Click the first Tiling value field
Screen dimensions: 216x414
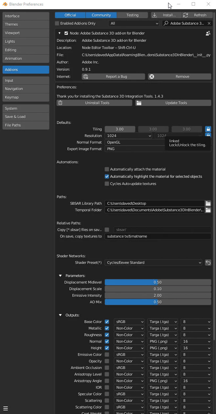click(120, 129)
